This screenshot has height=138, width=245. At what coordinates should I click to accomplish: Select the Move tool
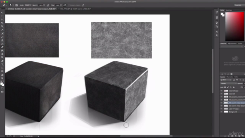(x=2, y=13)
